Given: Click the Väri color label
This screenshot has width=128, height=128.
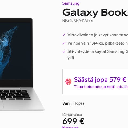Looking at the screenshot, I should (x=67, y=103).
